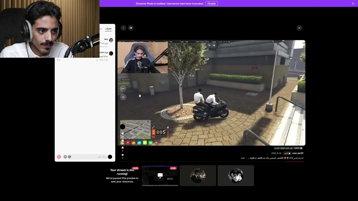Open the live stream preview thumbnail
358x201 pixels.
point(160,176)
